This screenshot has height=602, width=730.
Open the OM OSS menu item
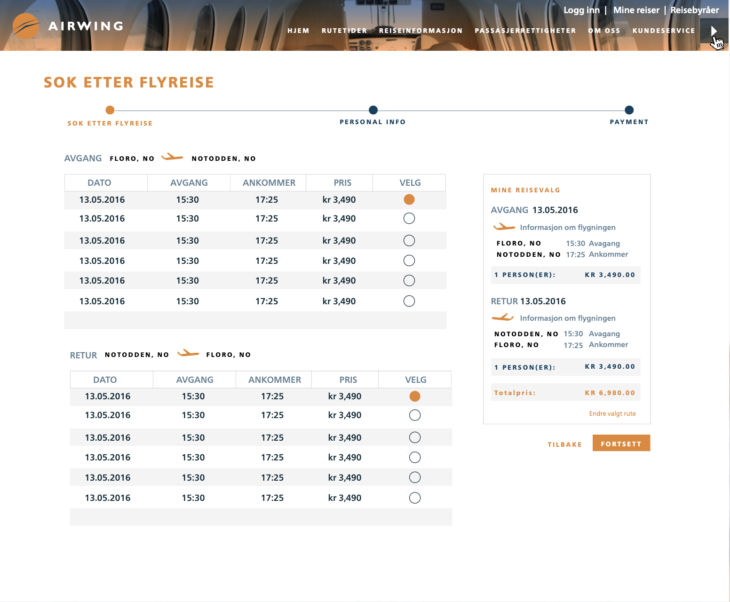pyautogui.click(x=604, y=31)
